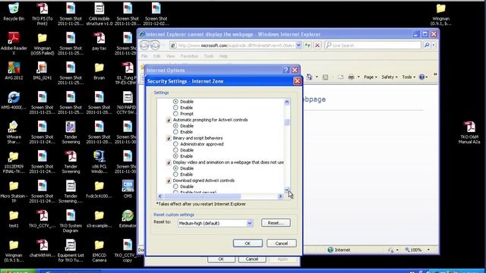Open the 100% zoom level dropdown

click(x=428, y=249)
